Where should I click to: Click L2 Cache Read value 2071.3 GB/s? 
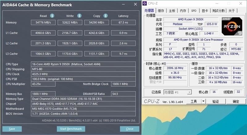click(43, 43)
